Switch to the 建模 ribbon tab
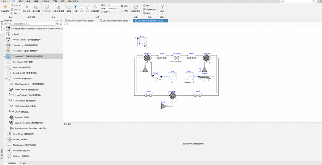 click(x=28, y=1)
